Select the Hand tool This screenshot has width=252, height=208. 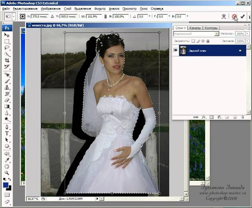(x=7, y=166)
